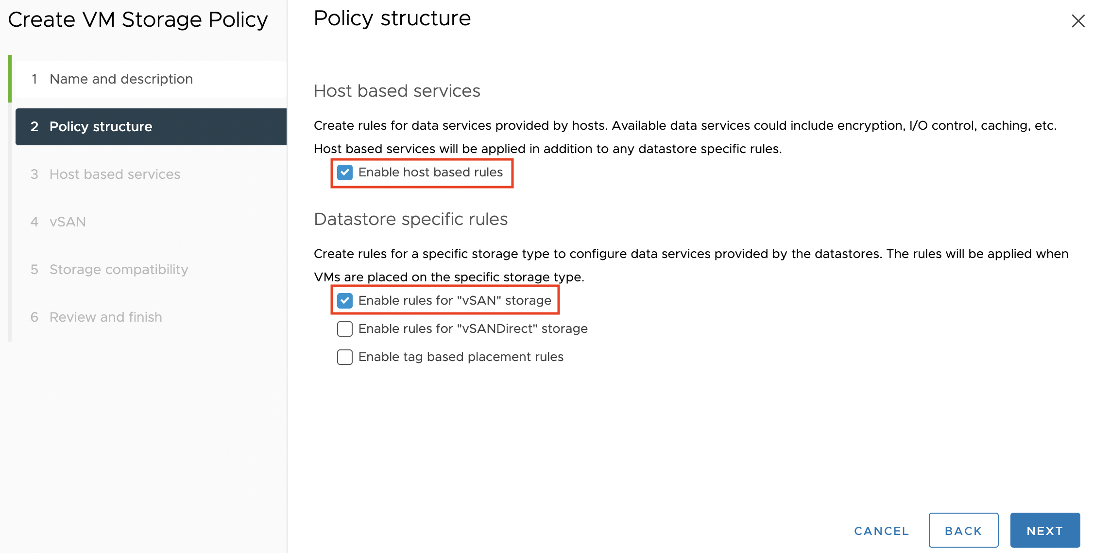
Task: Click the Policy structure page heading
Action: point(392,18)
